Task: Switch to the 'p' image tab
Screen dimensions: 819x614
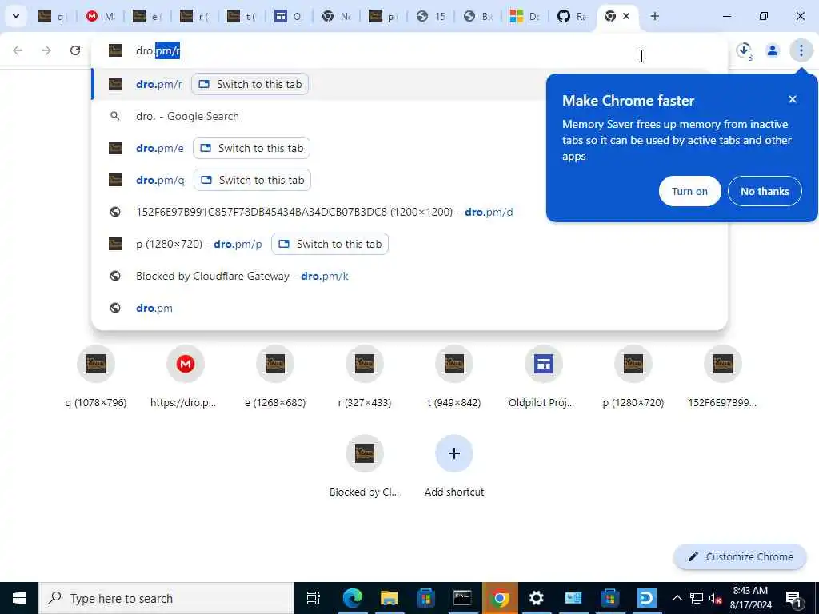Action: (383, 16)
